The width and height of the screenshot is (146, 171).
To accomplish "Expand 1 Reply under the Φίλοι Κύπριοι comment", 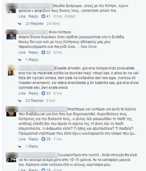I will [x=32, y=60].
